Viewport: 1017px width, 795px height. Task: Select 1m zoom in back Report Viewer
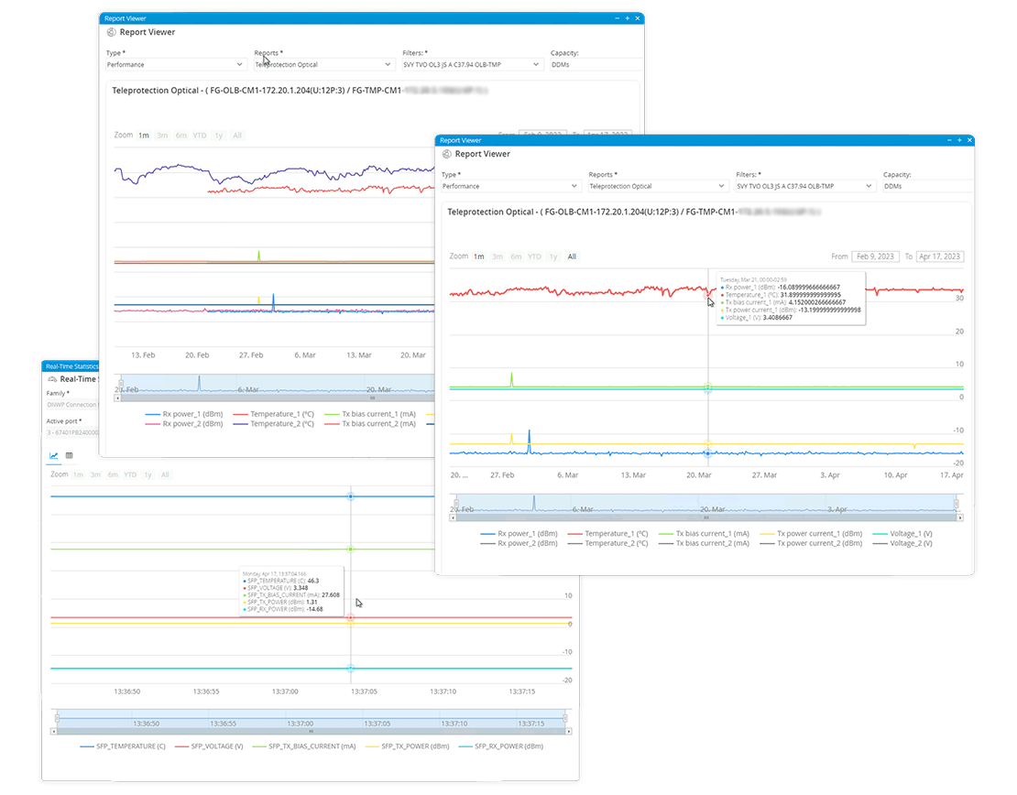pyautogui.click(x=144, y=136)
